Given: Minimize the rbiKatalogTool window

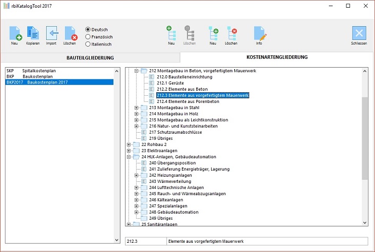Looking at the screenshot, I should pos(331,6).
